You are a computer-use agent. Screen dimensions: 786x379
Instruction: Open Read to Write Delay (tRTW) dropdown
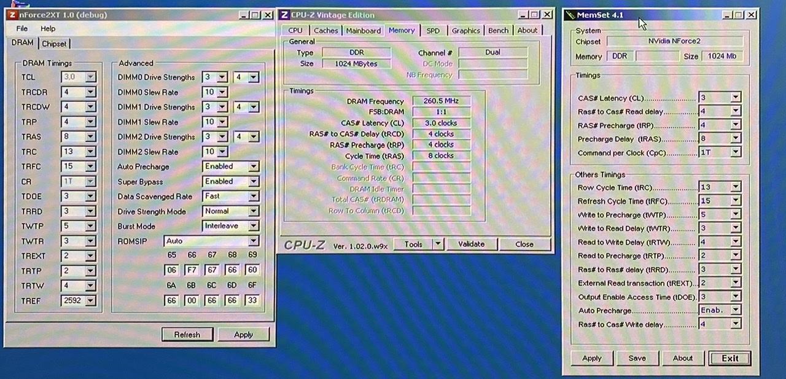pyautogui.click(x=735, y=241)
